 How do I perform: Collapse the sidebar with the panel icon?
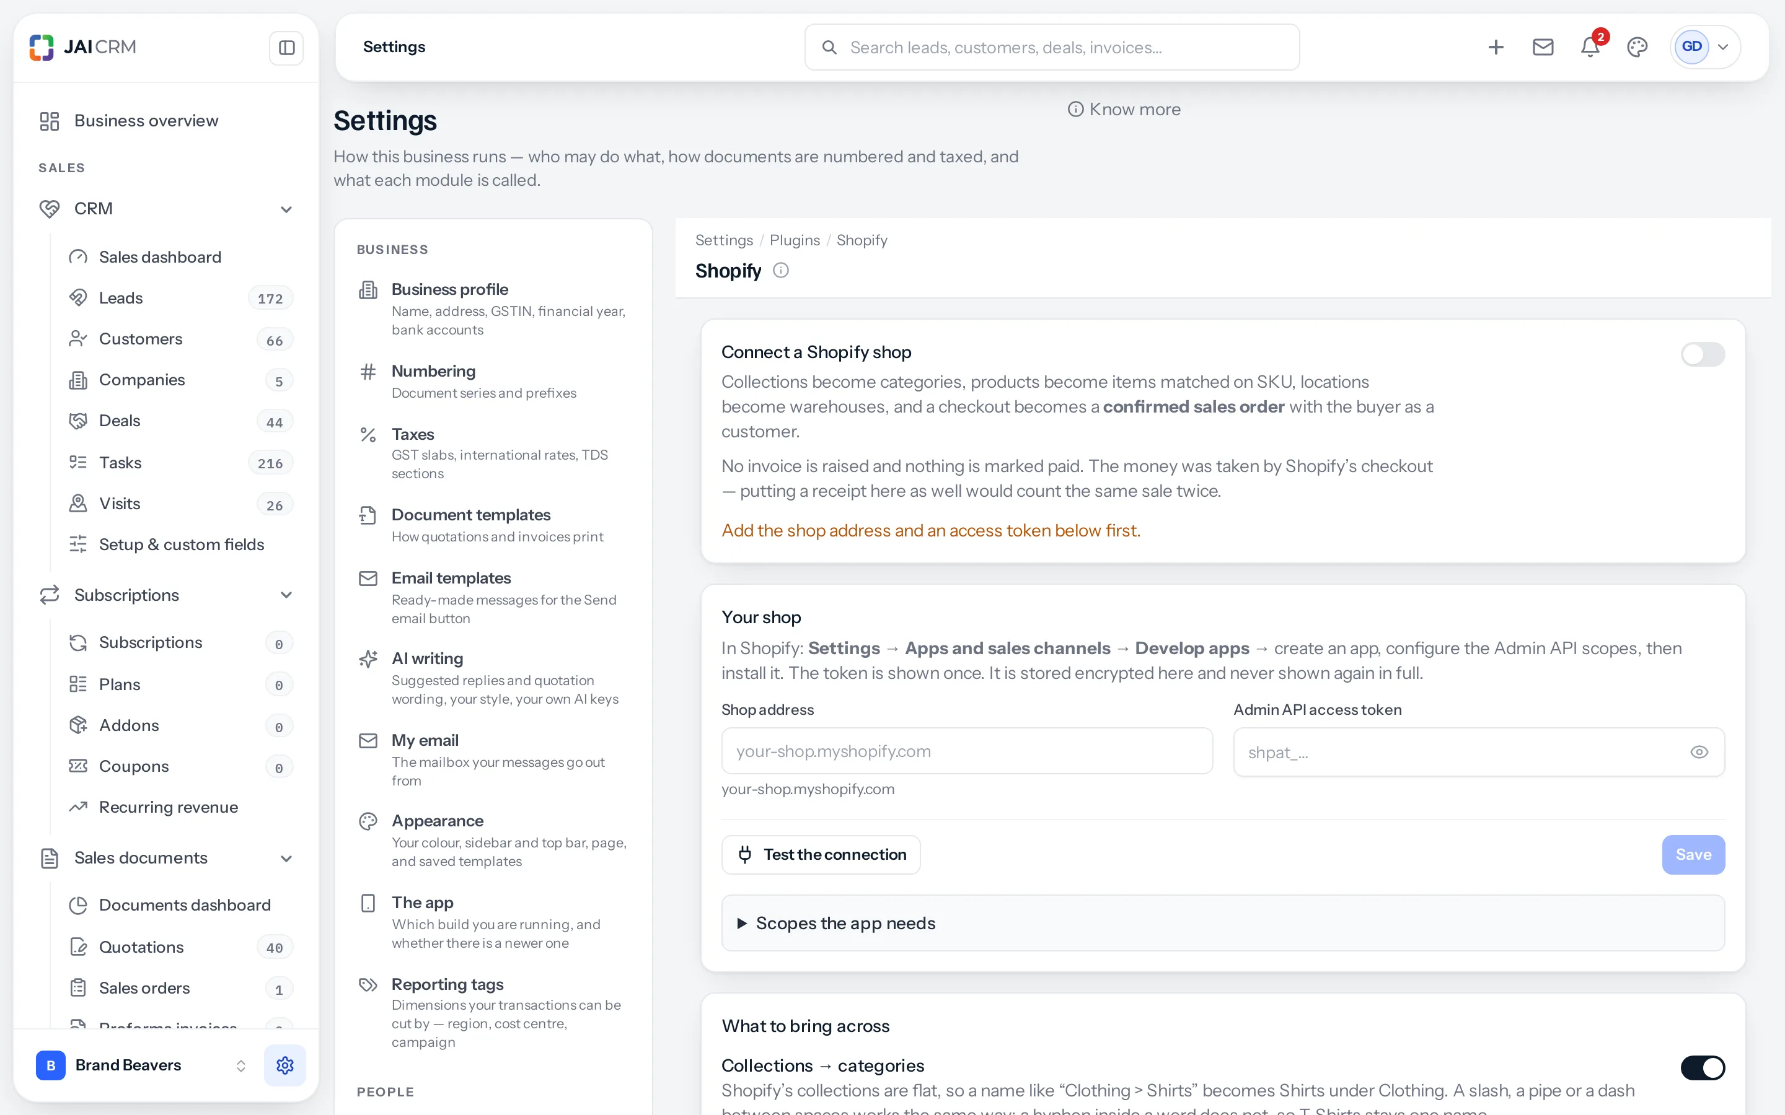tap(286, 48)
